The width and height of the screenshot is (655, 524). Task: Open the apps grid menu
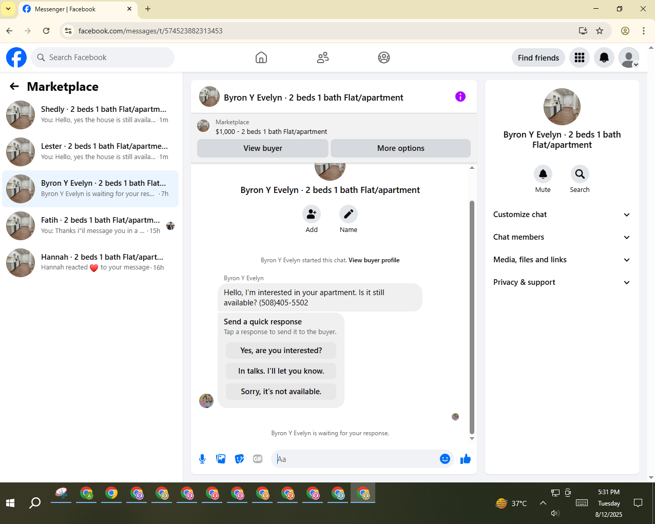coord(580,57)
